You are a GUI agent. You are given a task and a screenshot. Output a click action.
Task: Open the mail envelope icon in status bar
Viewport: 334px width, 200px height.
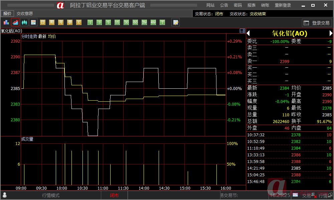point(295,194)
